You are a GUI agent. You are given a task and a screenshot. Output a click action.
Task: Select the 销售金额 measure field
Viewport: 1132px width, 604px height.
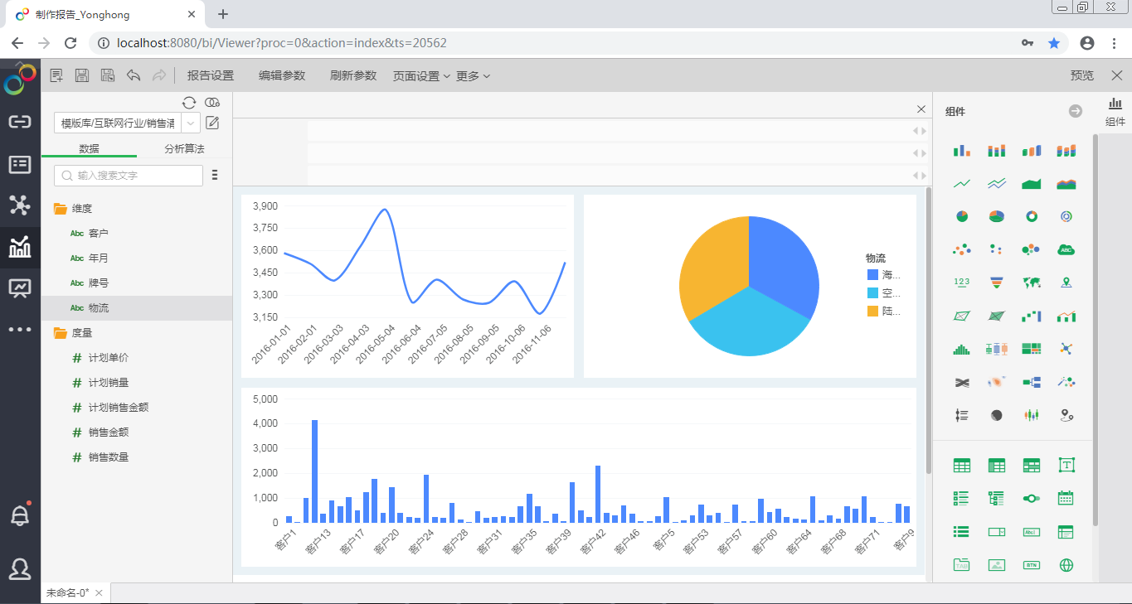tap(109, 432)
